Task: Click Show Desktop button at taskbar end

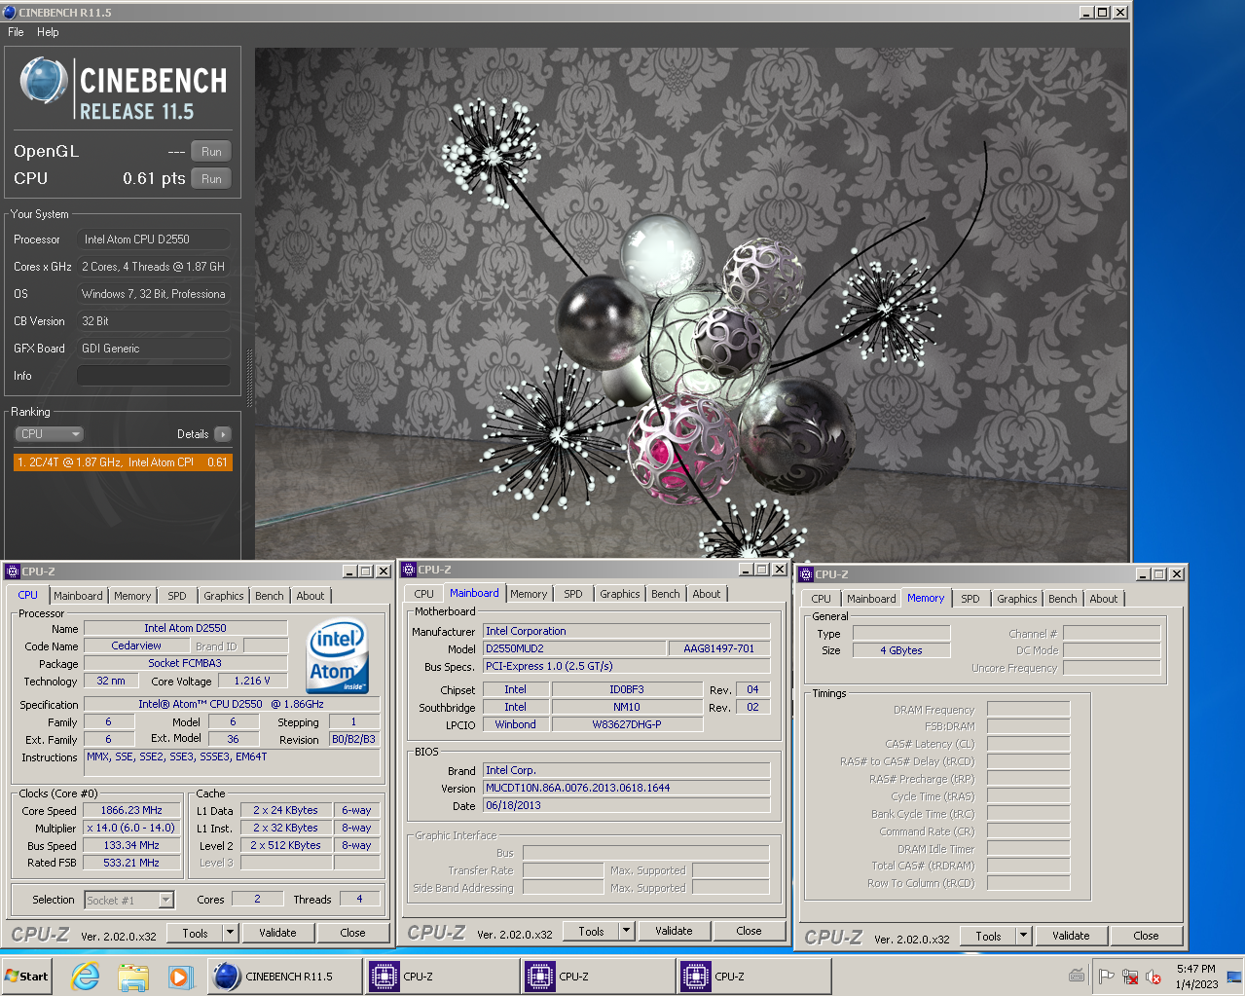Action: pyautogui.click(x=1234, y=977)
